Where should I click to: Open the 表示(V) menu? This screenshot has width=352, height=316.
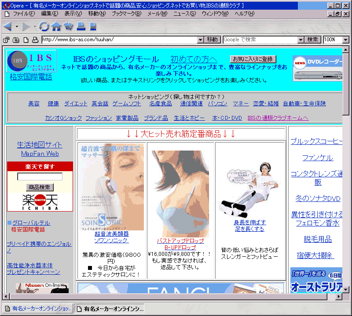coord(73,14)
